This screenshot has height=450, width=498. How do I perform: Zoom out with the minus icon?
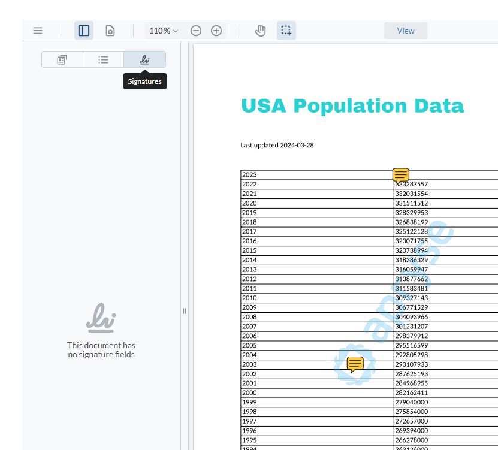[196, 31]
